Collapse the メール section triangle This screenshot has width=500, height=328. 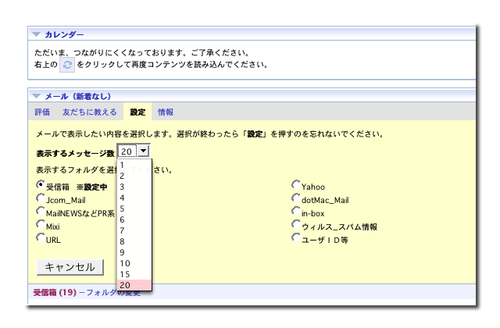pyautogui.click(x=37, y=96)
